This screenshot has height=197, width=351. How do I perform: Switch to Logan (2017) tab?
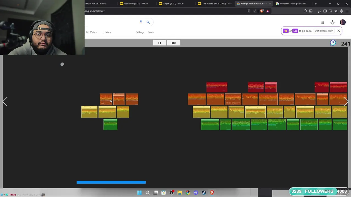point(173,4)
